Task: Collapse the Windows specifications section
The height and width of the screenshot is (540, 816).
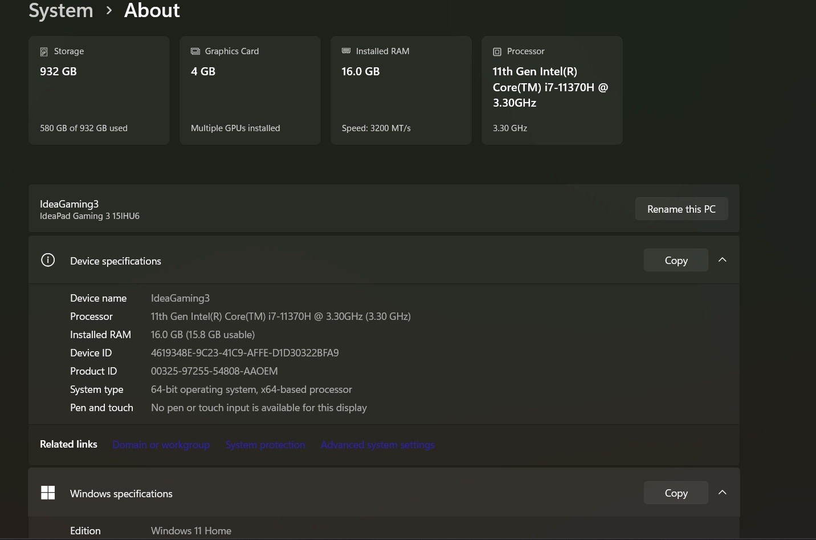Action: click(723, 493)
